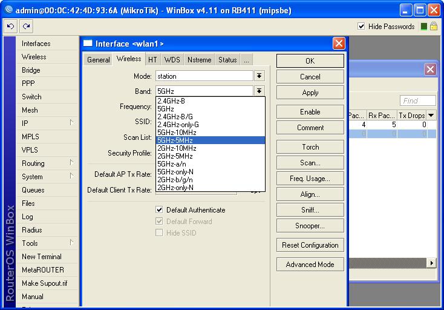Open the Mode dropdown arrow
Screen dimensions: 444x310
[x=259, y=76]
